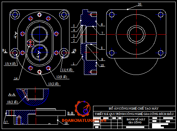Click callout number 1 on the section view
This screenshot has height=131, width=177.
tap(73, 64)
